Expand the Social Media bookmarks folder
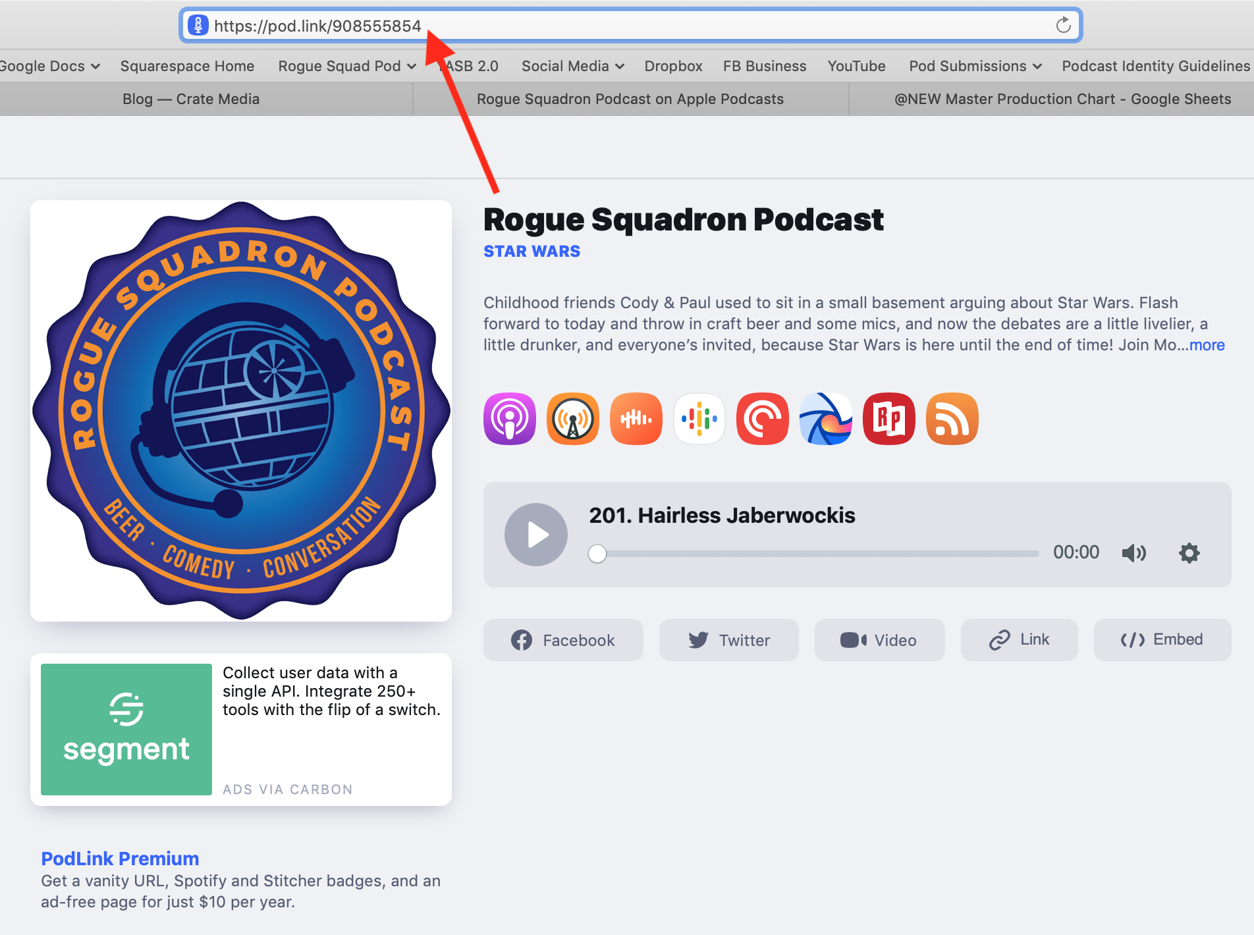 point(572,66)
